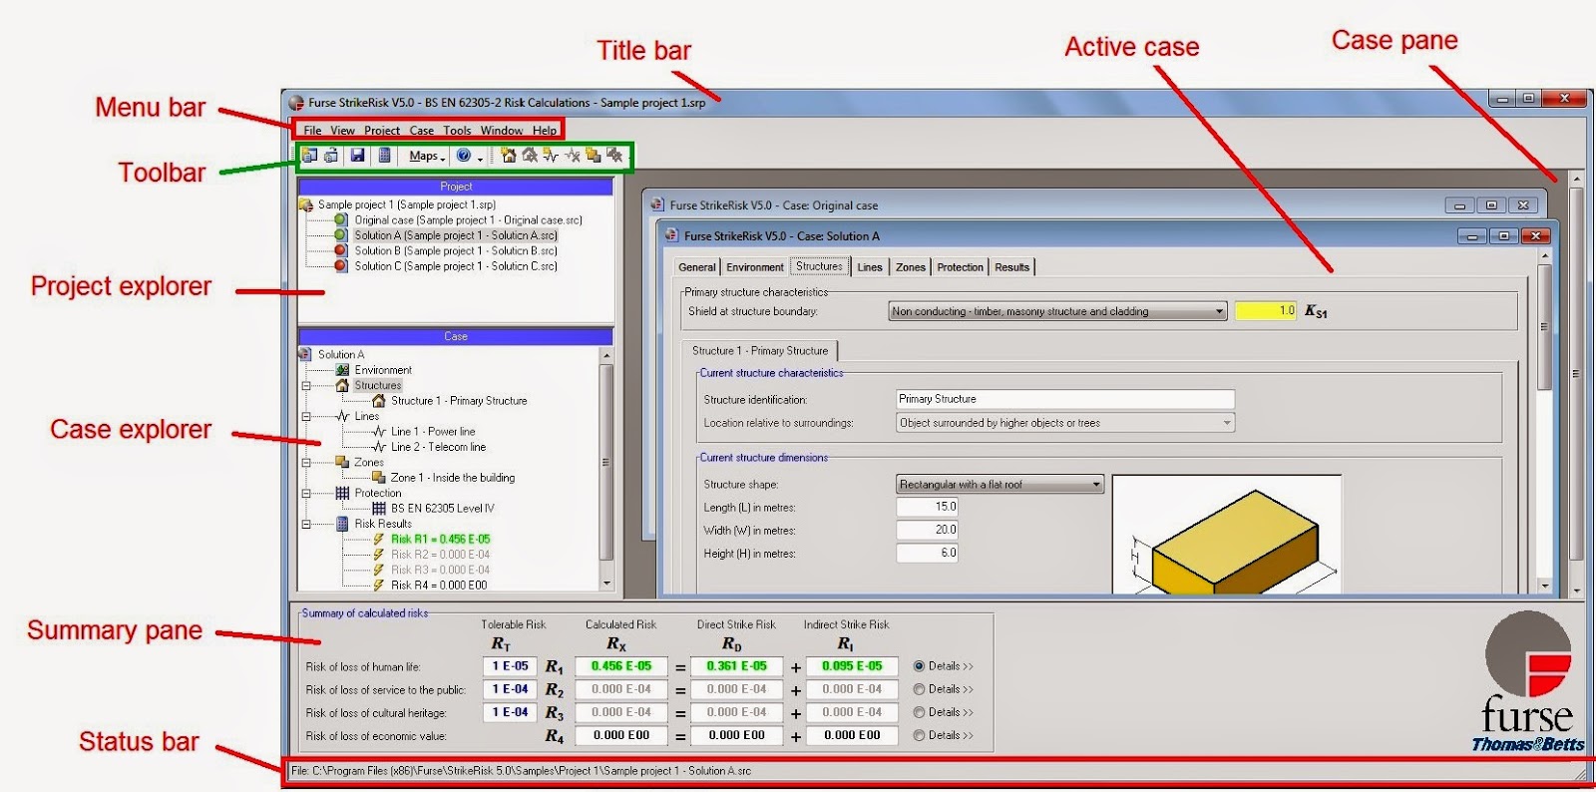1596x792 pixels.
Task: Select Risk R1 = 0.456 E-05 in Case explorer
Action: pos(440,540)
